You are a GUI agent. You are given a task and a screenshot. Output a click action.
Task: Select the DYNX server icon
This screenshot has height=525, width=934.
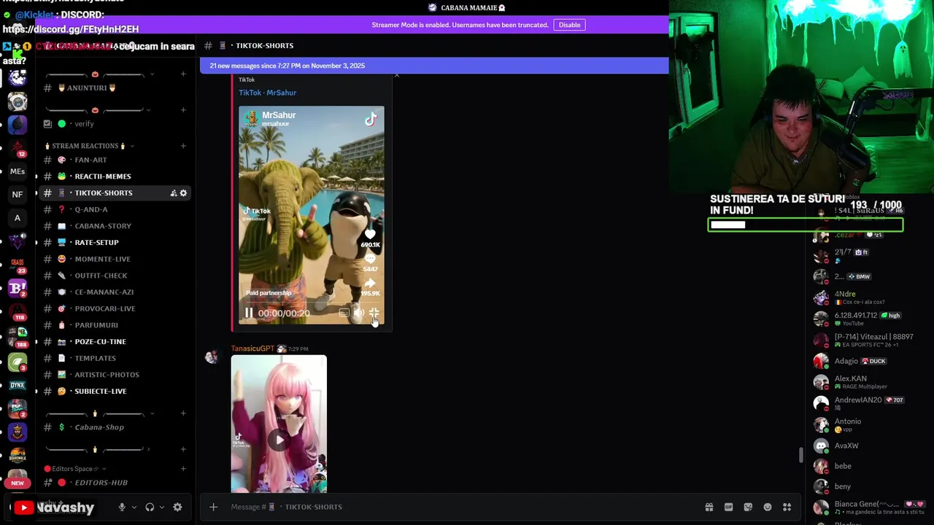click(x=18, y=385)
